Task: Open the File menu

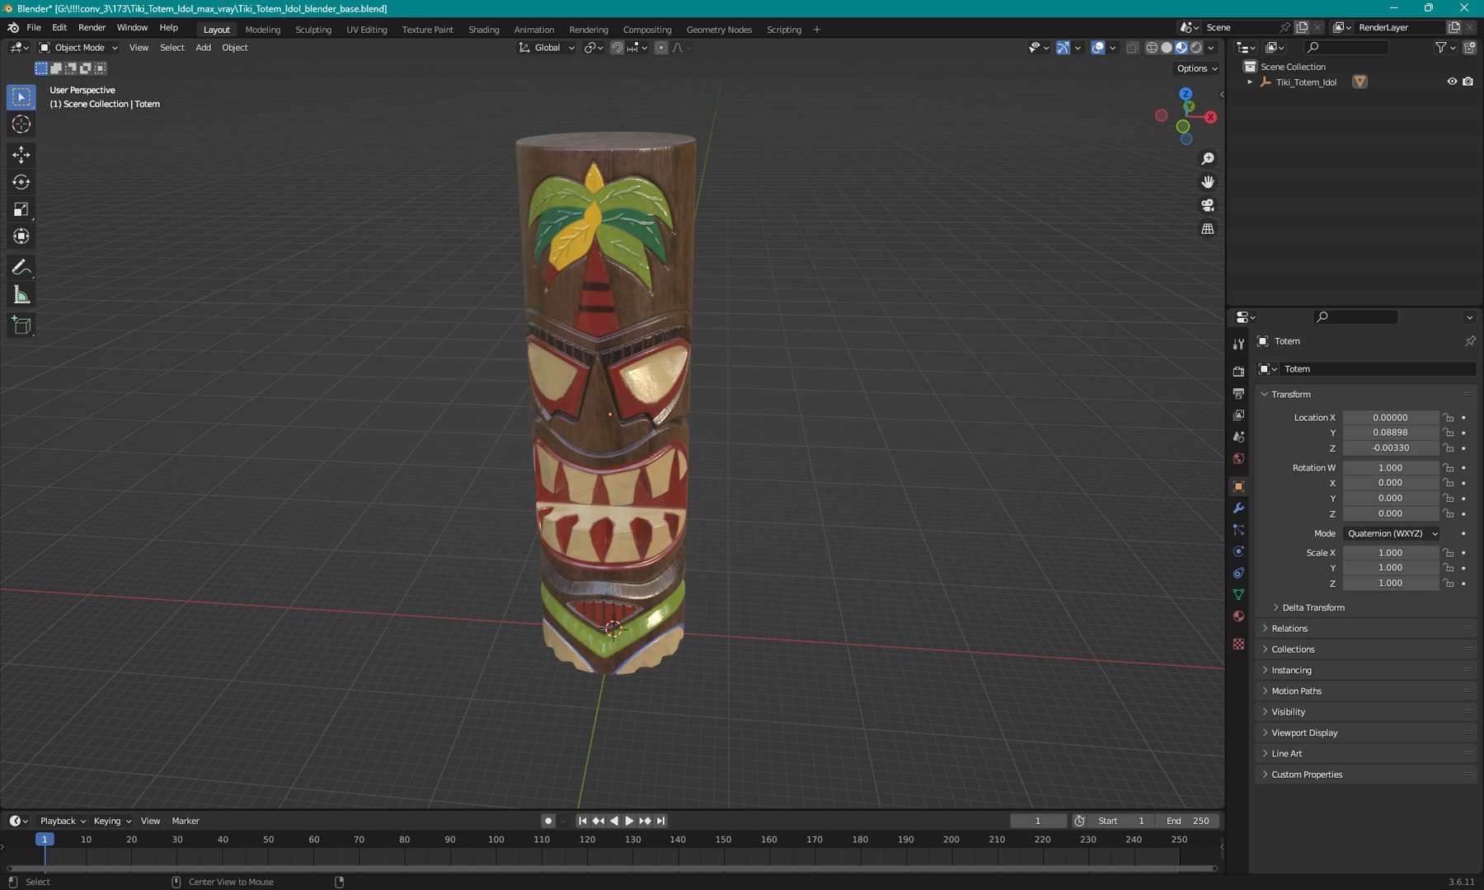Action: [34, 28]
